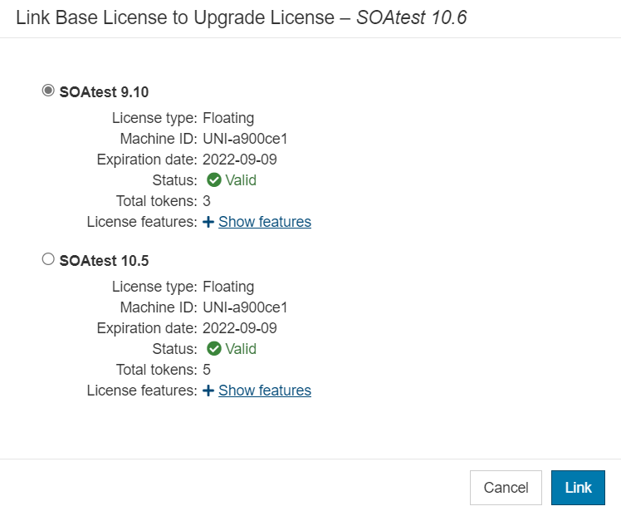The width and height of the screenshot is (621, 516).
Task: Click the Valid status text for SOAtest 10.5
Action: coord(241,349)
